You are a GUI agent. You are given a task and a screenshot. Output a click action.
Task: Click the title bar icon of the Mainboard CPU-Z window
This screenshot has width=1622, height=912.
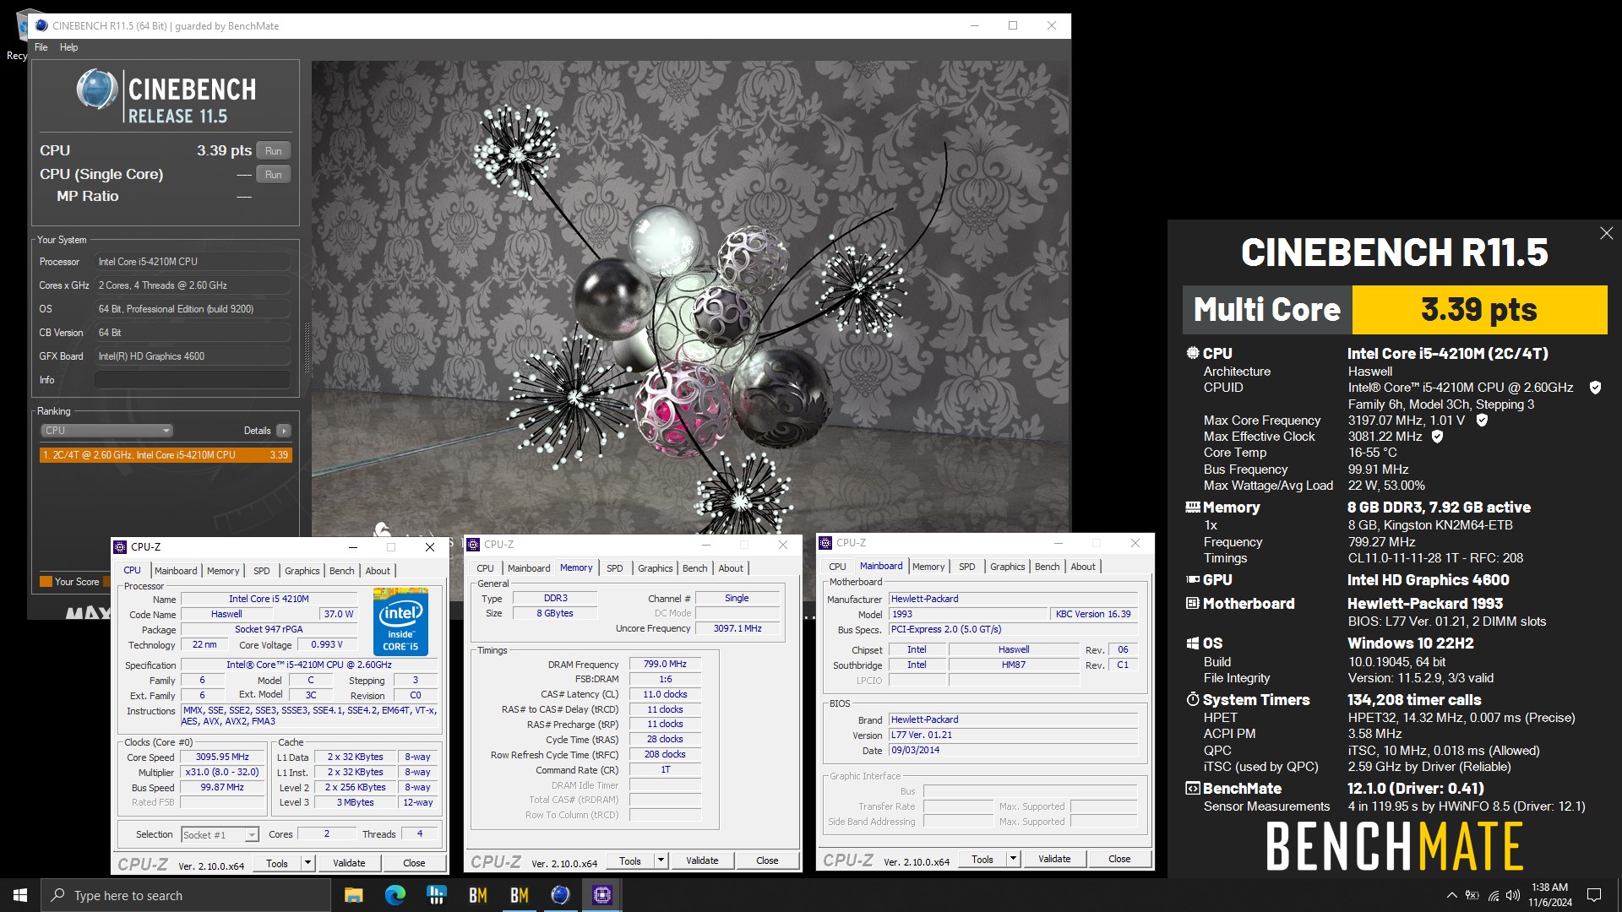[x=826, y=543]
